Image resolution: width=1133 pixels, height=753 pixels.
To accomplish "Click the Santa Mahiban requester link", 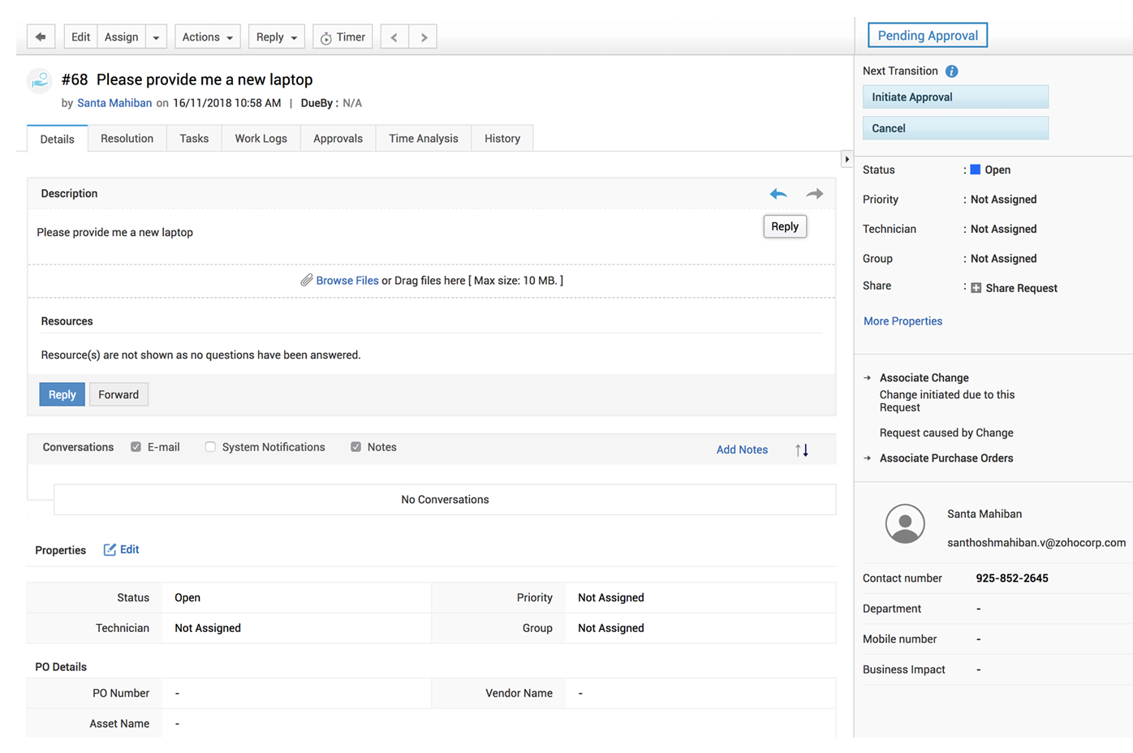I will click(114, 103).
